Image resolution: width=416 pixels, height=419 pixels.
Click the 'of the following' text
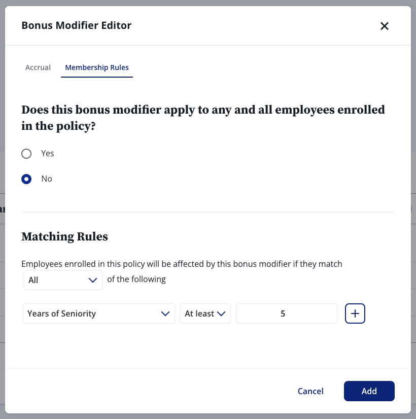(136, 279)
